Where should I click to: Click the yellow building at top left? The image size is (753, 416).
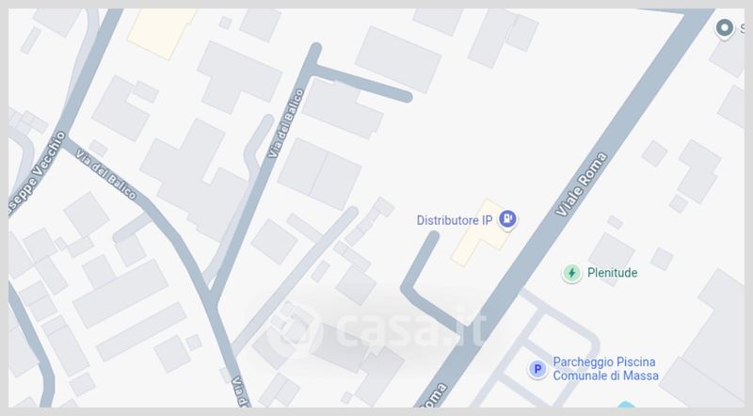[x=161, y=32]
